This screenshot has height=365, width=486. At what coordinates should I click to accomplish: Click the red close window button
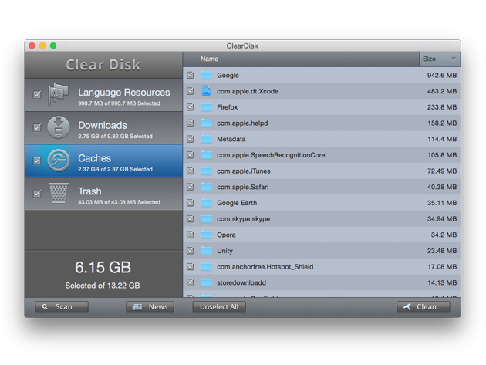point(32,46)
